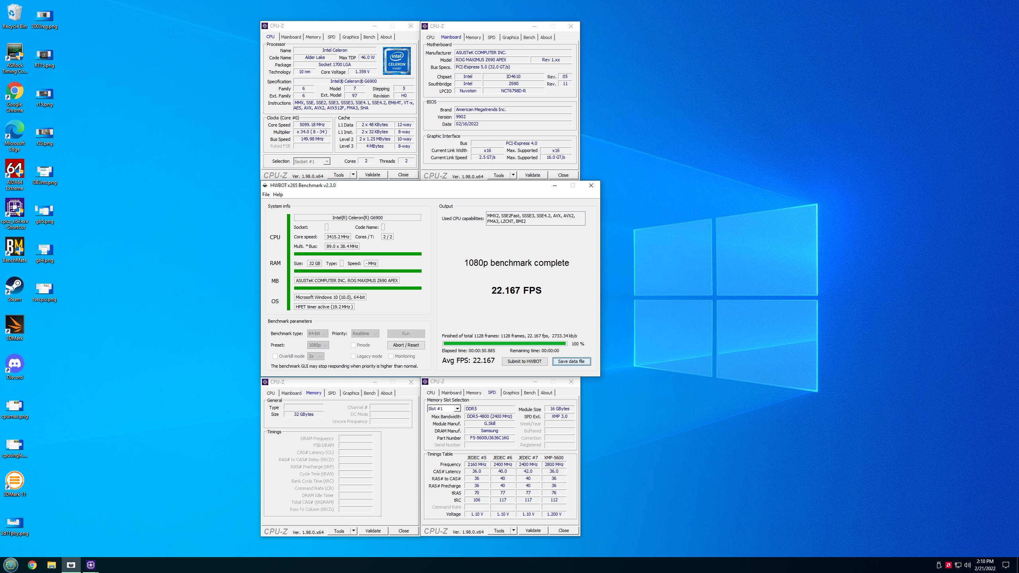Open cpumax.png desktop file
The height and width of the screenshot is (573, 1019).
pyautogui.click(x=15, y=409)
